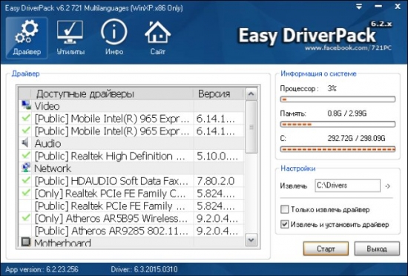Screen dimensions: 408x276
Task: Click the Доступные драйверы column header
Action: (x=112, y=93)
